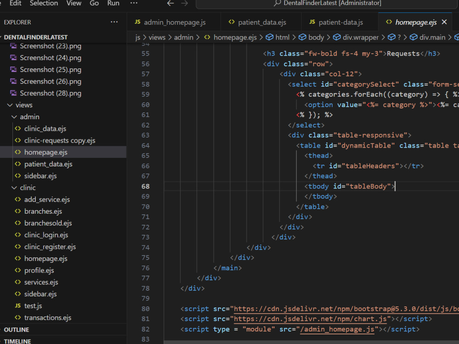Open test.js file
This screenshot has height=344, width=459.
[33, 305]
